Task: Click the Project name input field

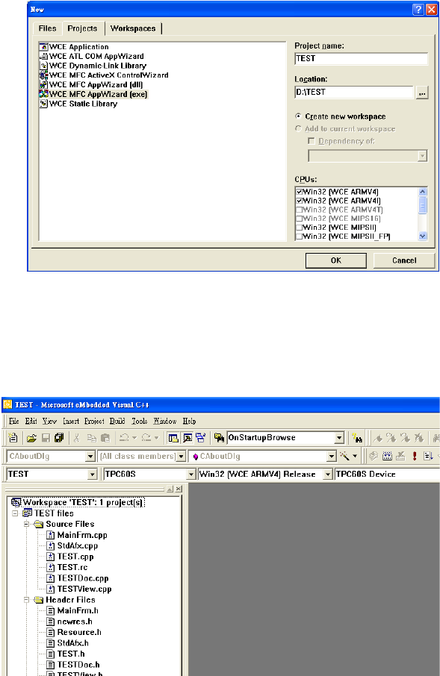Action: [x=362, y=59]
